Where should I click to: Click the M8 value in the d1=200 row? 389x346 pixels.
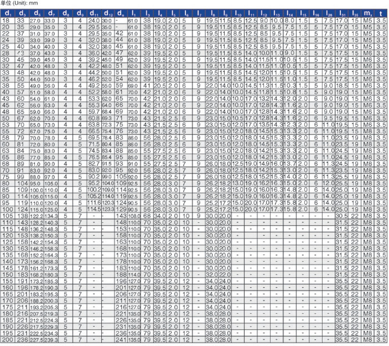tap(367, 340)
